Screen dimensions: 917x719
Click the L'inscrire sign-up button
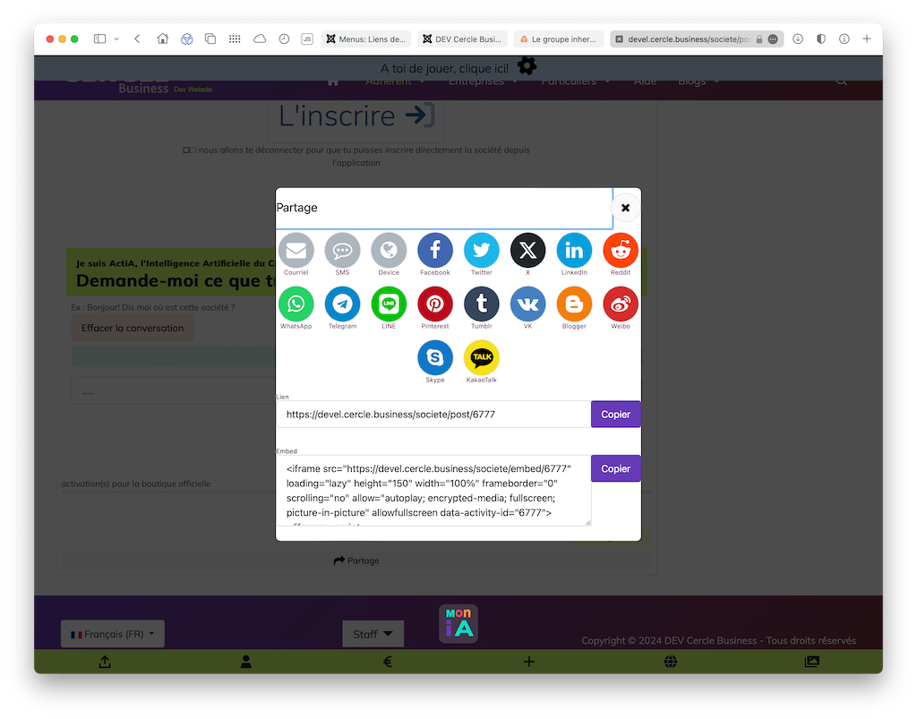[x=356, y=116]
